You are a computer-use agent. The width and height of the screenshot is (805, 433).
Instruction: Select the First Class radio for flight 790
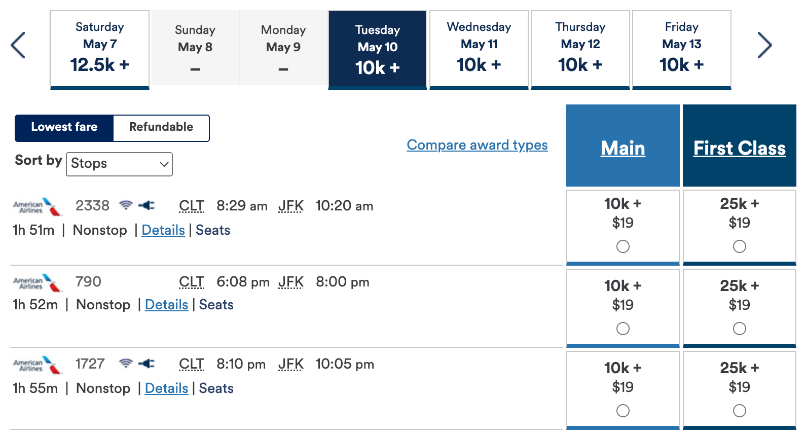tap(739, 329)
